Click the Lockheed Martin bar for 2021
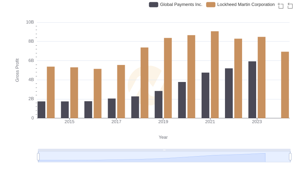Viewport: 297px width, 171px height. tap(215, 75)
